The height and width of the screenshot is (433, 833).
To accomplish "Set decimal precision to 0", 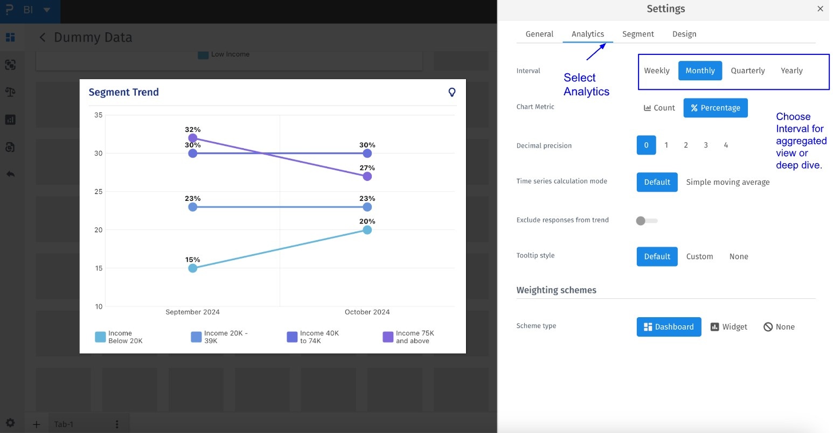I will point(646,145).
